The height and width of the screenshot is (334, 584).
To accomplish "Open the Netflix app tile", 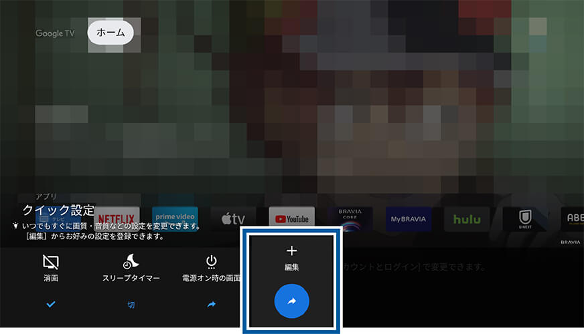I will point(117,218).
